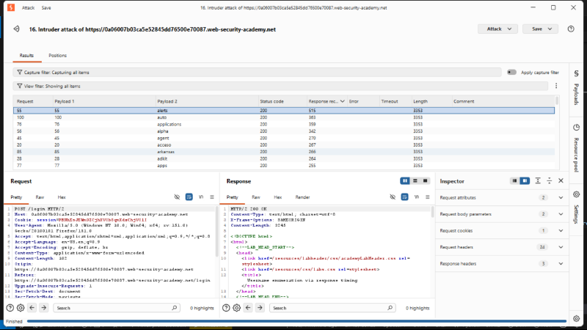This screenshot has width=587, height=330.
Task: Open the Resource pool side panel
Action: [576, 148]
